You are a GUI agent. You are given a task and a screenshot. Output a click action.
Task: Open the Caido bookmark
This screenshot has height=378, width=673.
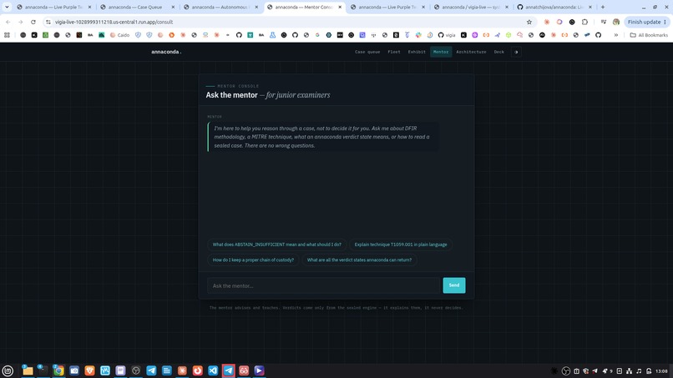[x=119, y=35]
